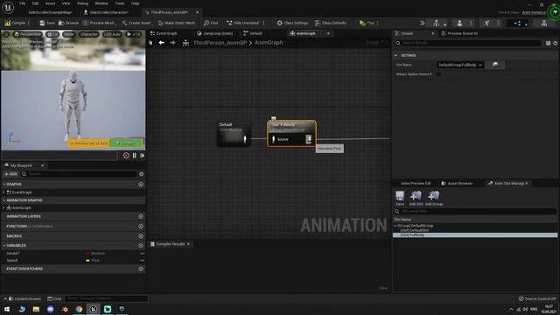Switch to Skeletal Mesh editor mode icon

click(x=459, y=24)
